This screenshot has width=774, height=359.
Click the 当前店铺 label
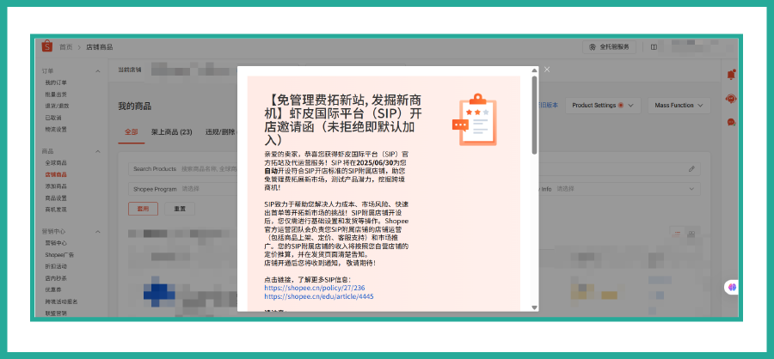(x=129, y=70)
